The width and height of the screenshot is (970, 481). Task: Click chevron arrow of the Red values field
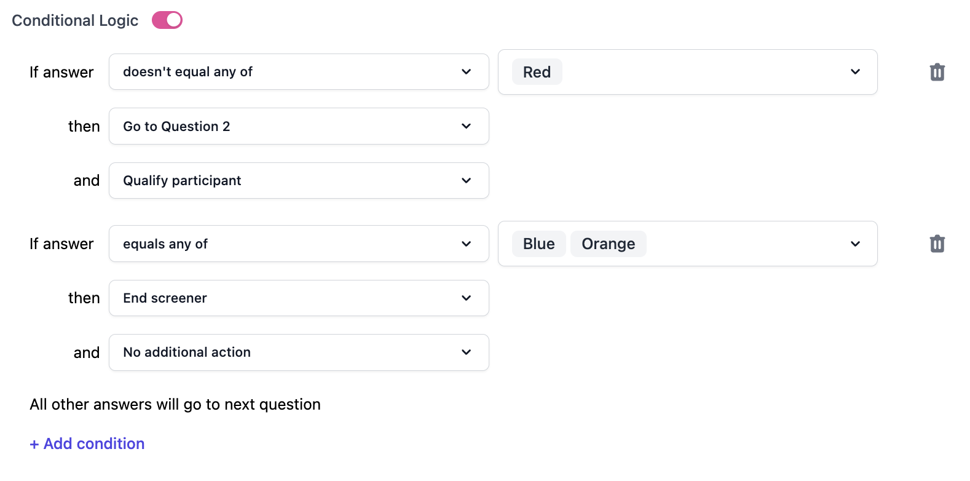(855, 72)
